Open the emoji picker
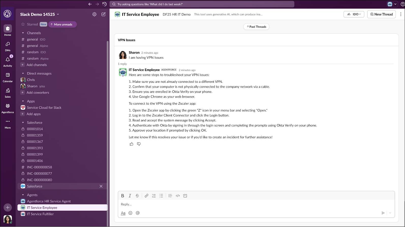Image resolution: width=405 pixels, height=227 pixels. point(130,213)
